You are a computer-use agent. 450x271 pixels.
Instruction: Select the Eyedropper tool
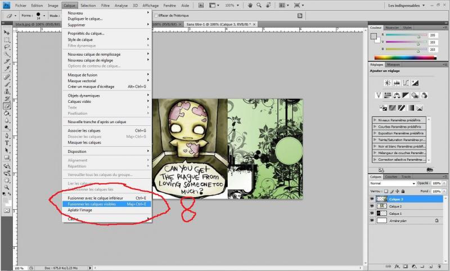point(7,68)
